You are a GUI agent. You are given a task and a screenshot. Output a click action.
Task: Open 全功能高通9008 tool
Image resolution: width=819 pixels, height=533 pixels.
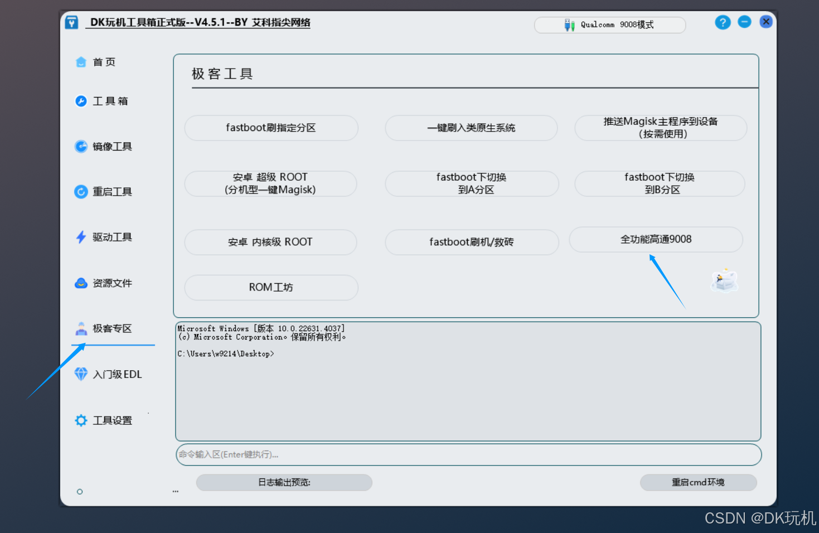[x=656, y=239]
